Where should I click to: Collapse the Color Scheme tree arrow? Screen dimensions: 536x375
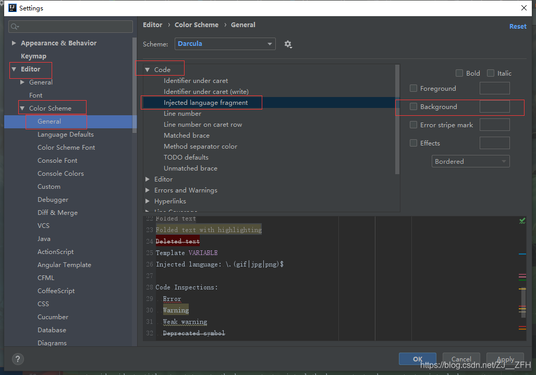[22, 108]
